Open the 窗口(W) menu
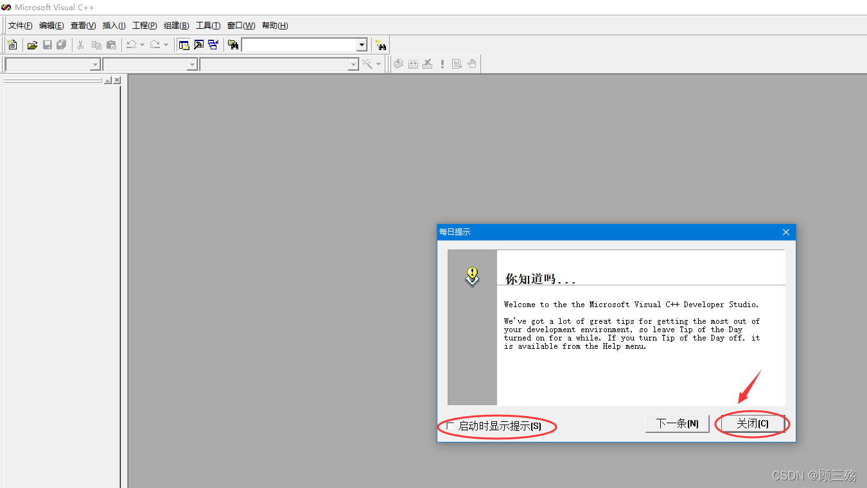The image size is (867, 488). click(241, 26)
